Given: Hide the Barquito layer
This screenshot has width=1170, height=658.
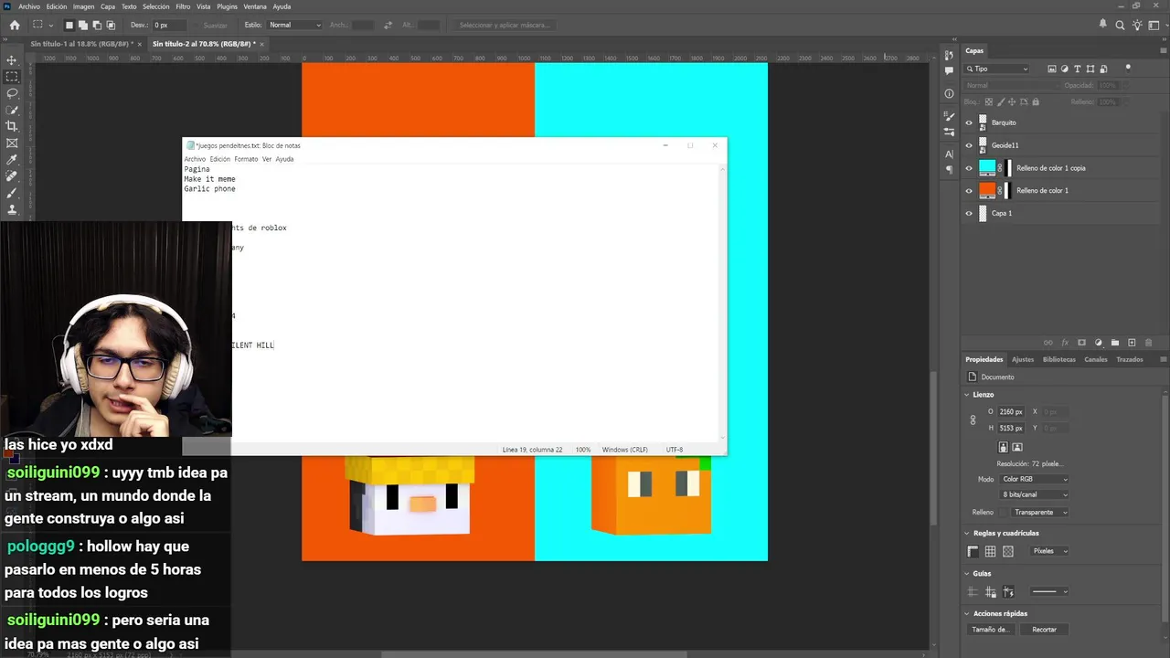Looking at the screenshot, I should point(969,122).
